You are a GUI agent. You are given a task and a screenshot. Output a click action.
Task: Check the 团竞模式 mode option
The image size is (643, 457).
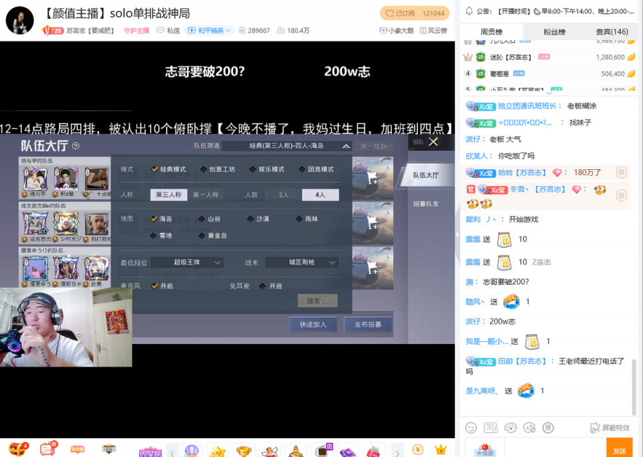[x=316, y=169]
